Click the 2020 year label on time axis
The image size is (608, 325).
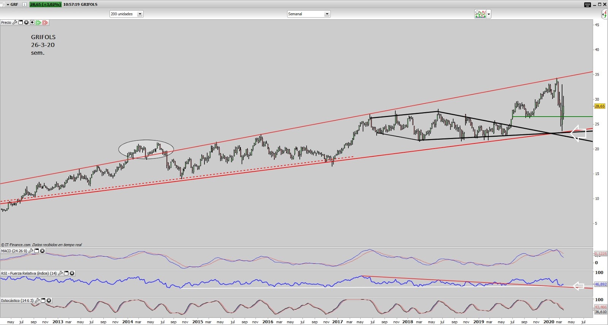(x=549, y=322)
